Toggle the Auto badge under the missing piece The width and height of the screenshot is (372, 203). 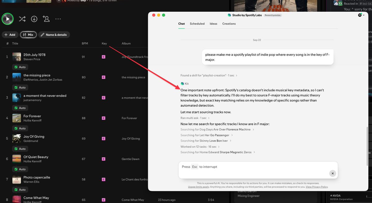(x=20, y=87)
